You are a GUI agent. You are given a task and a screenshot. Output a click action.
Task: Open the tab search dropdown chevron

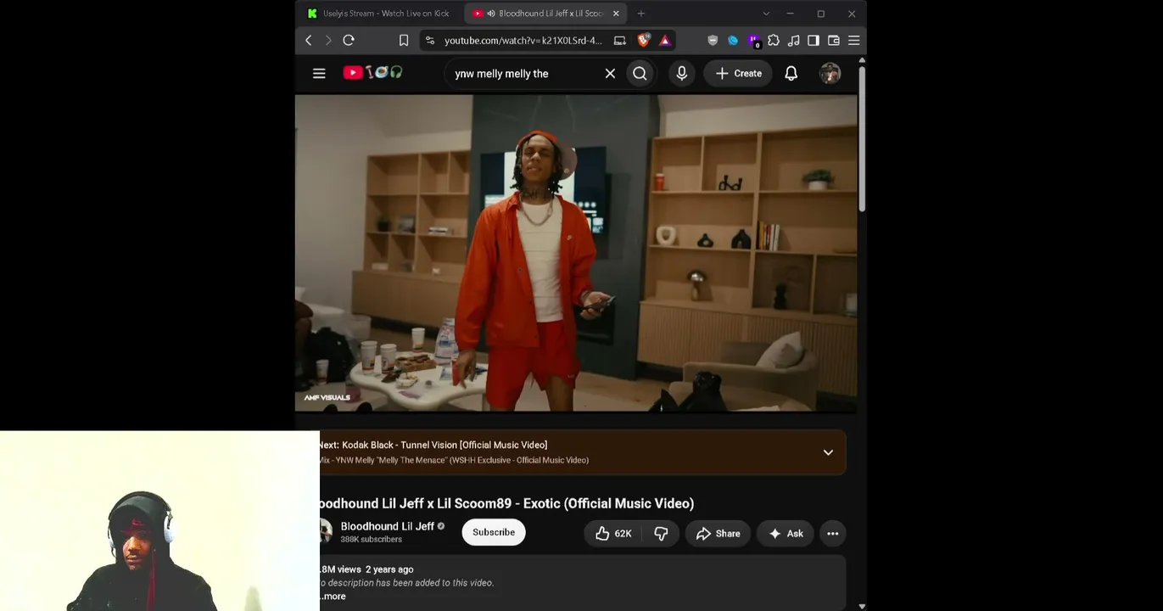(766, 14)
